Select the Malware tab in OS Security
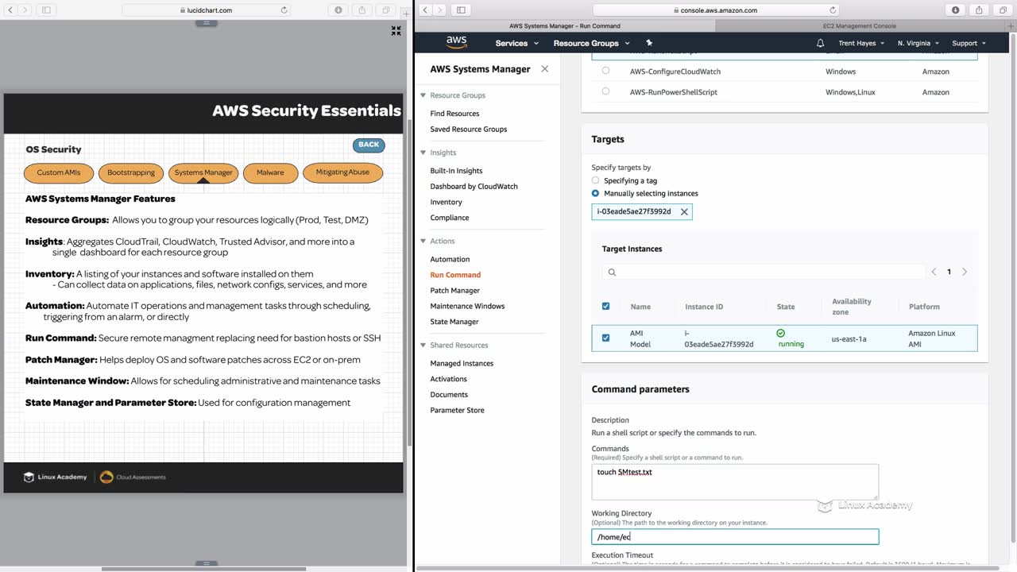 coord(270,172)
